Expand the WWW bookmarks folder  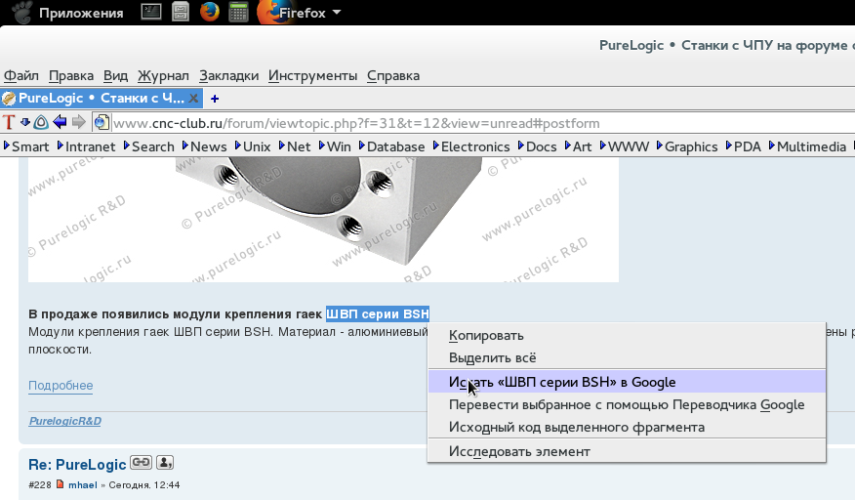[x=625, y=146]
